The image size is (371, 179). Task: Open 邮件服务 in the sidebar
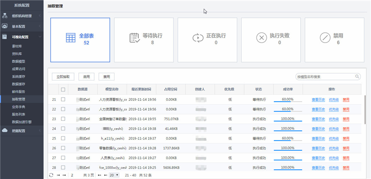(x=19, y=92)
